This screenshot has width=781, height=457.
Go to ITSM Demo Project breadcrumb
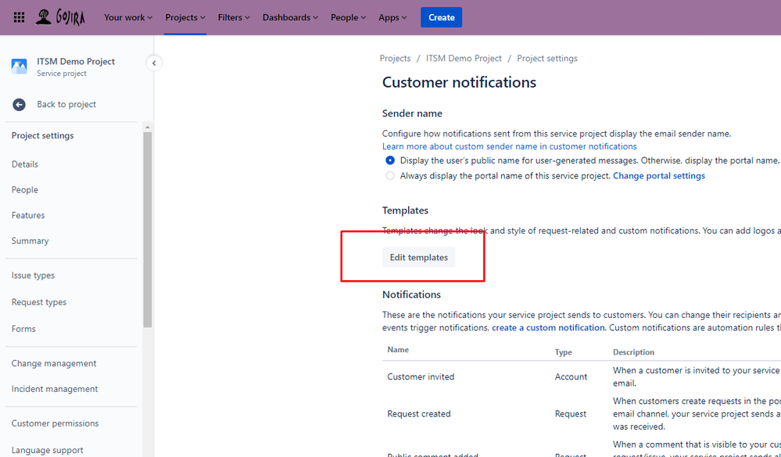tap(464, 59)
